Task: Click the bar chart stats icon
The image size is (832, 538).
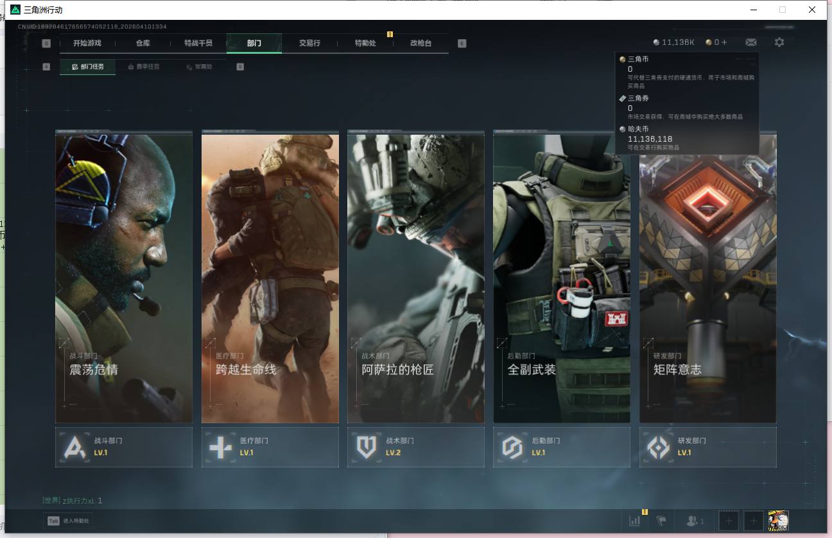Action: 634,521
